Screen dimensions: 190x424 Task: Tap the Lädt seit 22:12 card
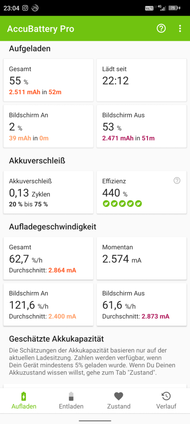click(141, 80)
